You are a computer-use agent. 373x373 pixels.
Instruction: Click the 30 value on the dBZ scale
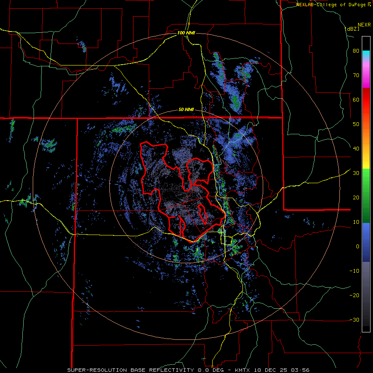pos(356,173)
